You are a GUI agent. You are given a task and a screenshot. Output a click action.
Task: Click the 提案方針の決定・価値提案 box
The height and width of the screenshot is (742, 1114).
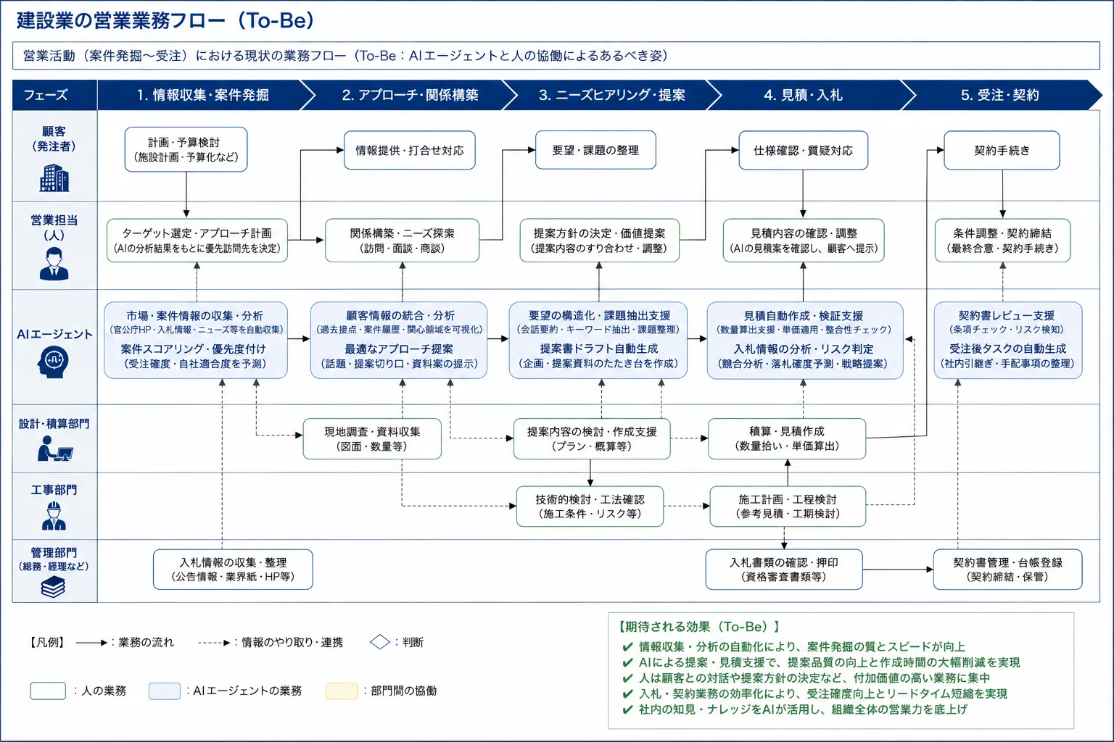(x=599, y=241)
